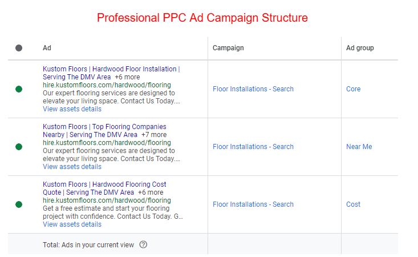Open Cost ad group link
Viewport: 418px width, 257px height.
pyautogui.click(x=353, y=204)
